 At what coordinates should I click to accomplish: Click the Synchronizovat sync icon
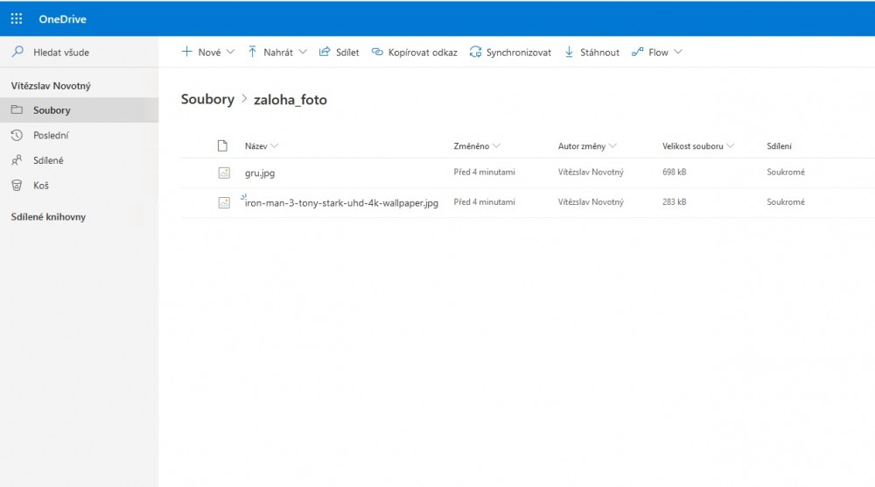[x=475, y=53]
